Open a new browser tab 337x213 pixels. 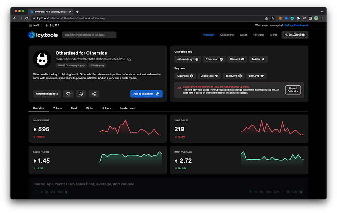coord(77,12)
